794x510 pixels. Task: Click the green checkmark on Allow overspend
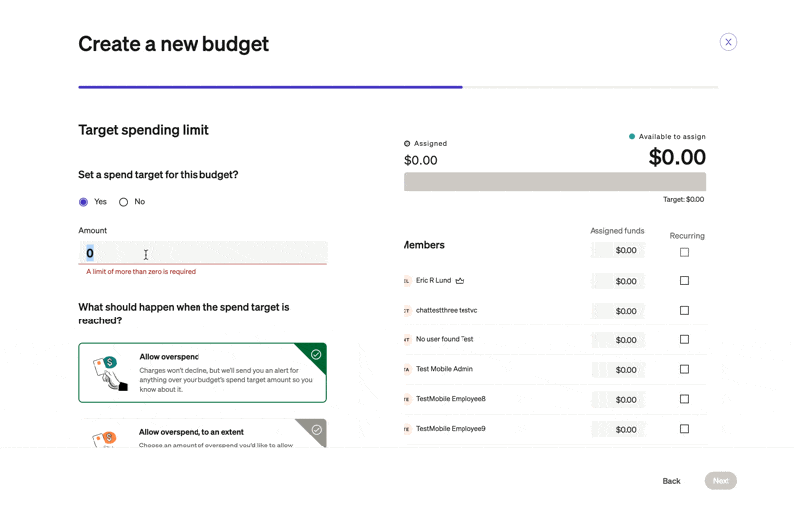click(316, 354)
